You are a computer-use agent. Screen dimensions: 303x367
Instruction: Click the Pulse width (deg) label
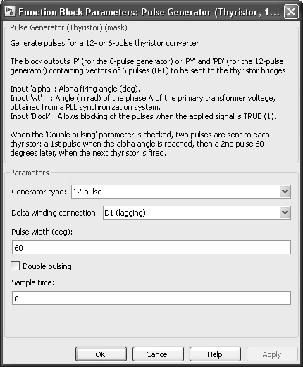click(x=42, y=232)
